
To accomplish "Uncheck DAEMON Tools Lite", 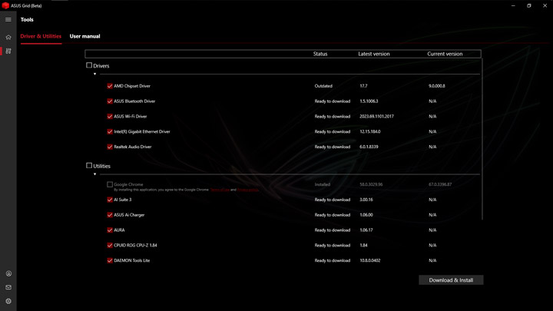I will (x=110, y=260).
